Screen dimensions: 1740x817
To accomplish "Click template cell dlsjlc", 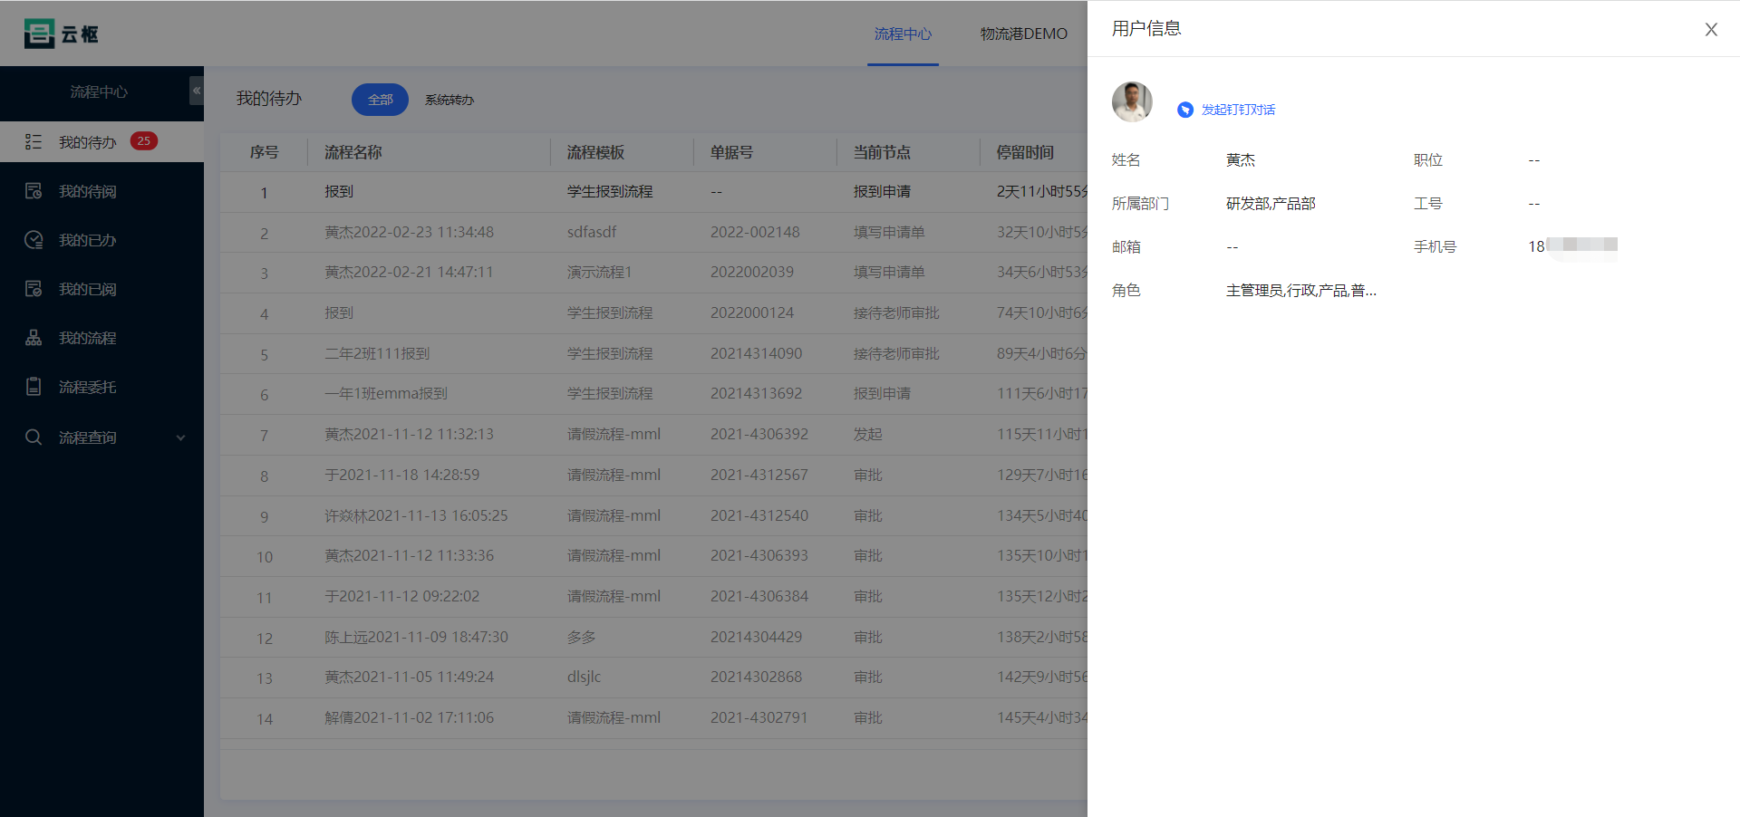I will [x=584, y=678].
